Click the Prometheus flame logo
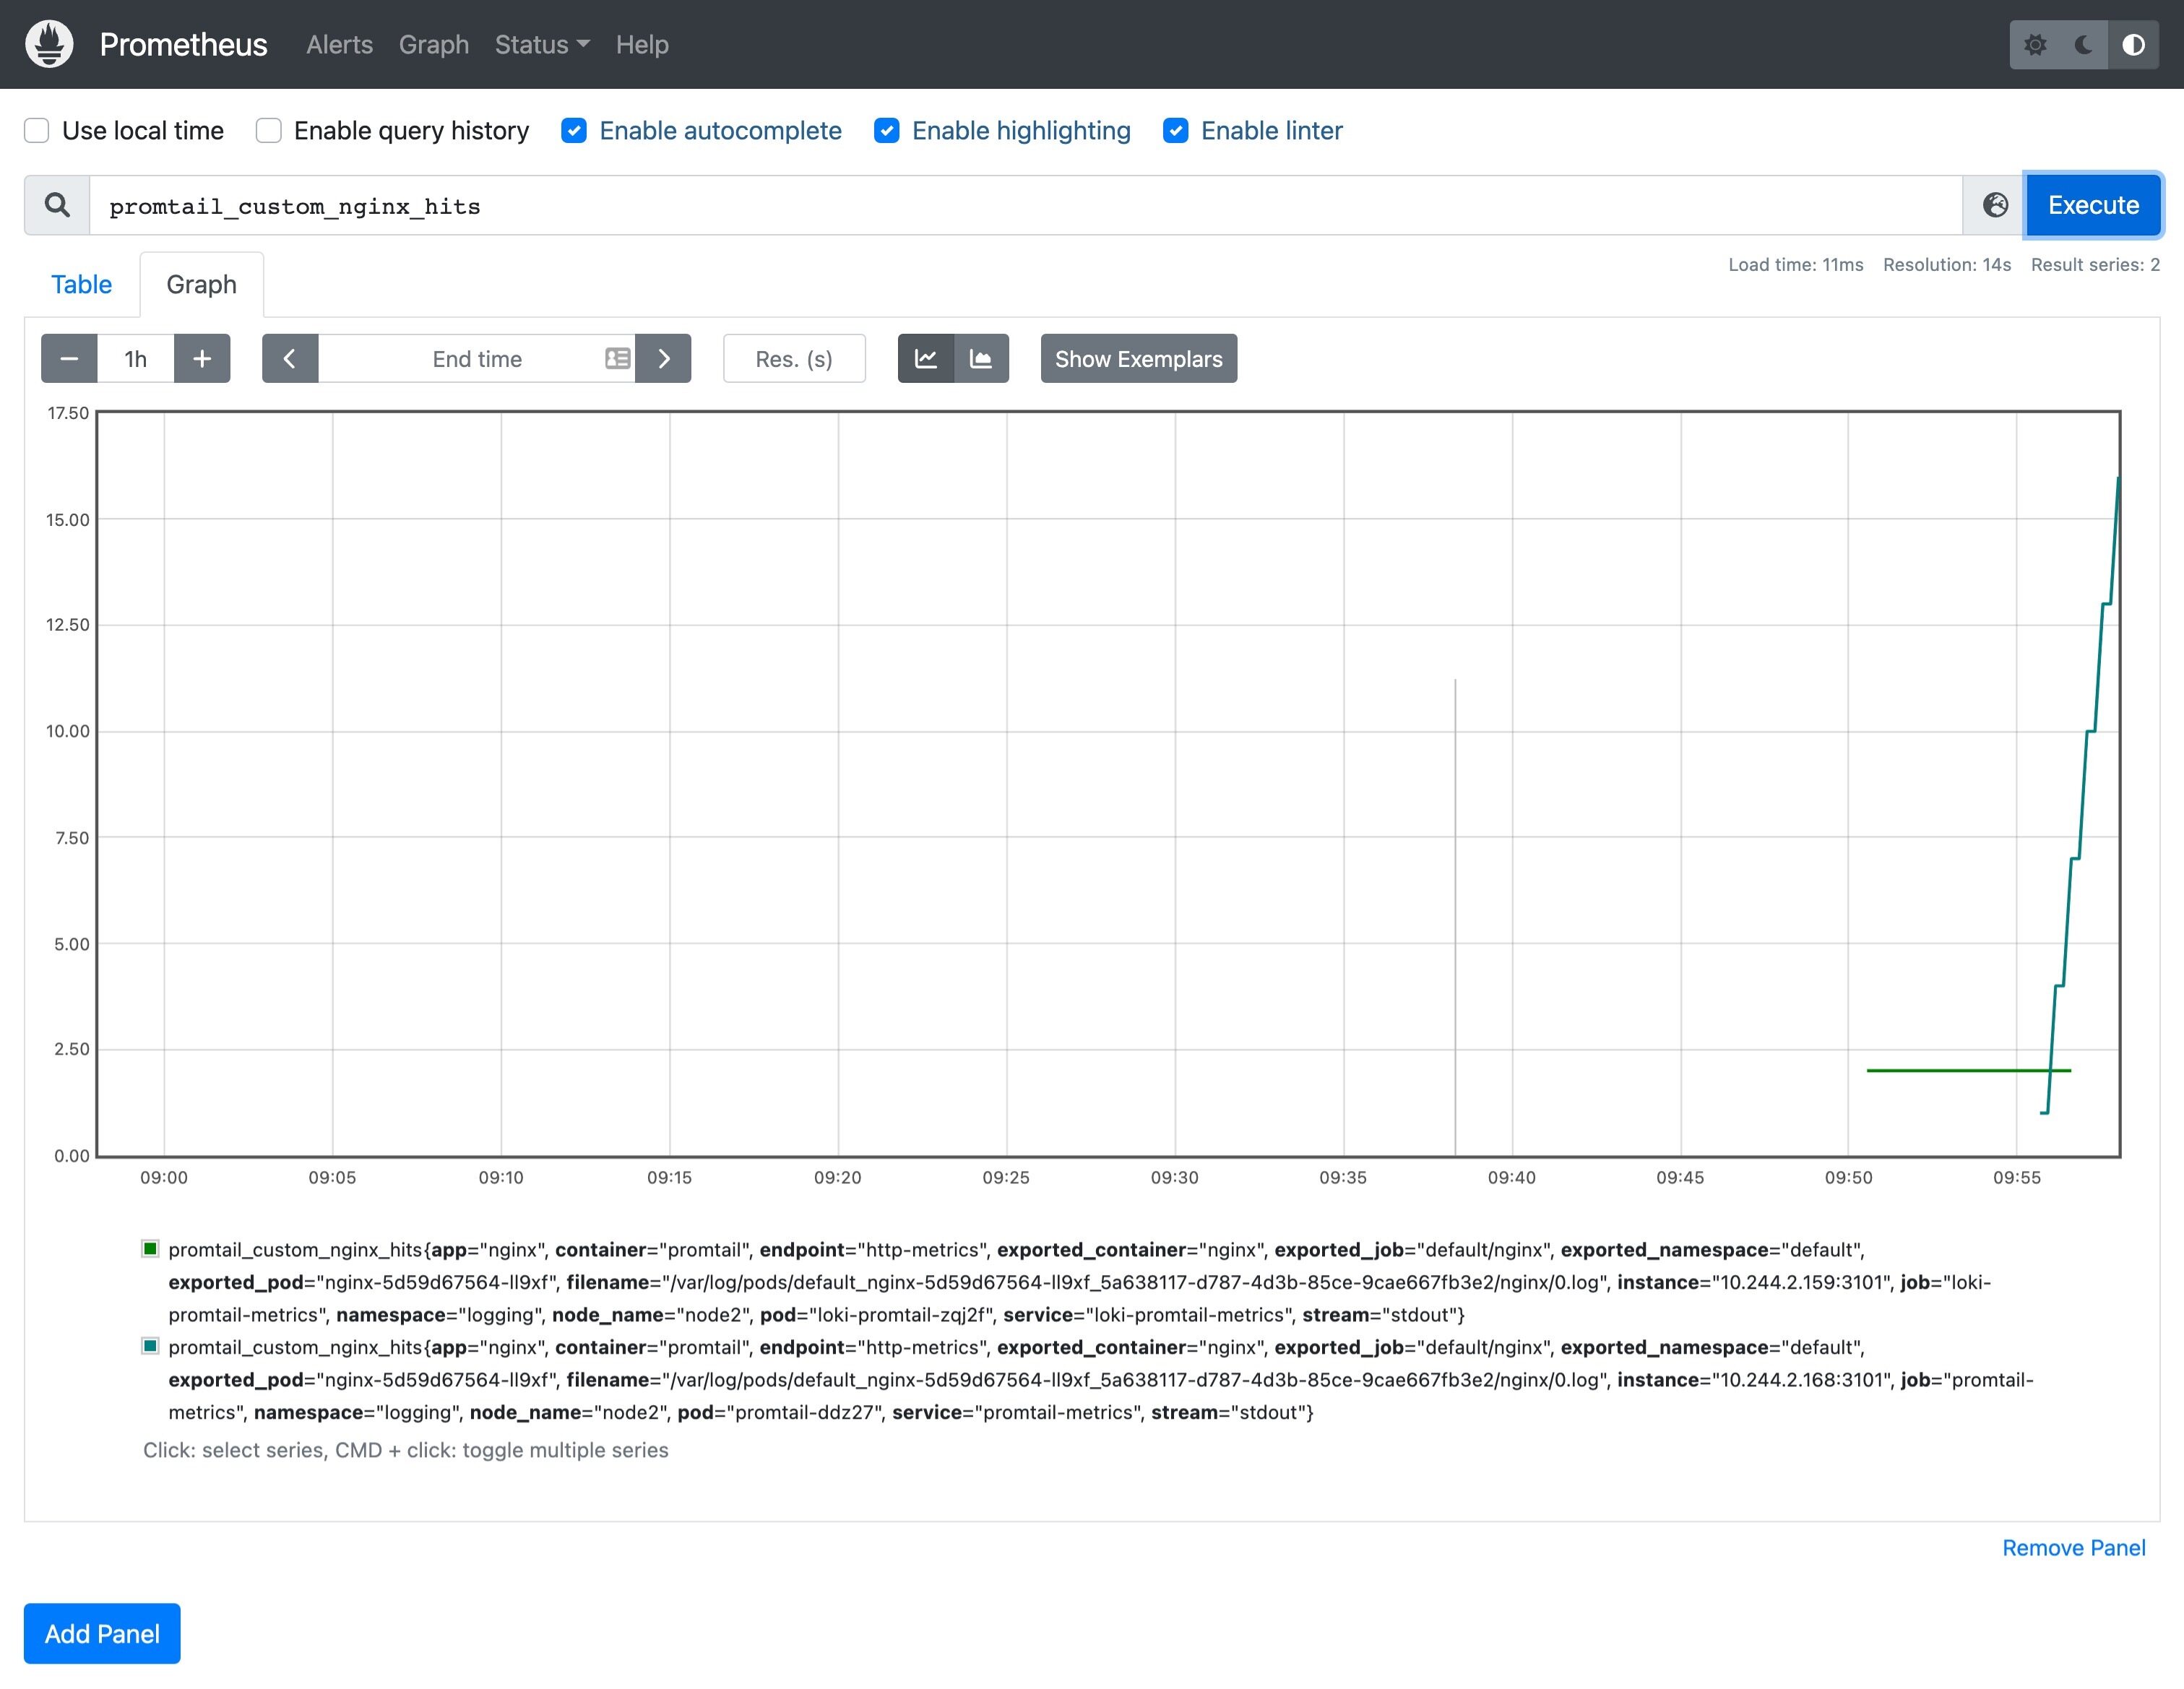Screen dimensions: 2184x1689 [x=49, y=44]
